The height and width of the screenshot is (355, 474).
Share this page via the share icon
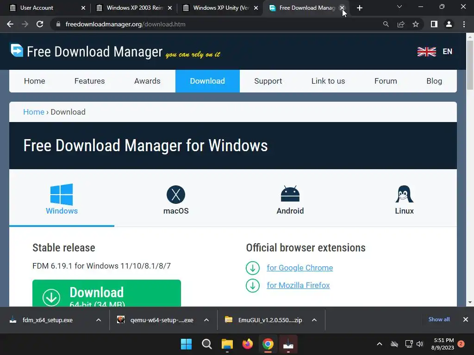tap(401, 24)
